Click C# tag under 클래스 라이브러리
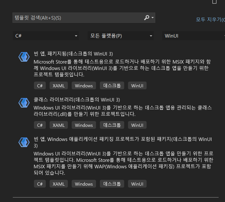This screenshot has height=202, width=225. coord(40,125)
